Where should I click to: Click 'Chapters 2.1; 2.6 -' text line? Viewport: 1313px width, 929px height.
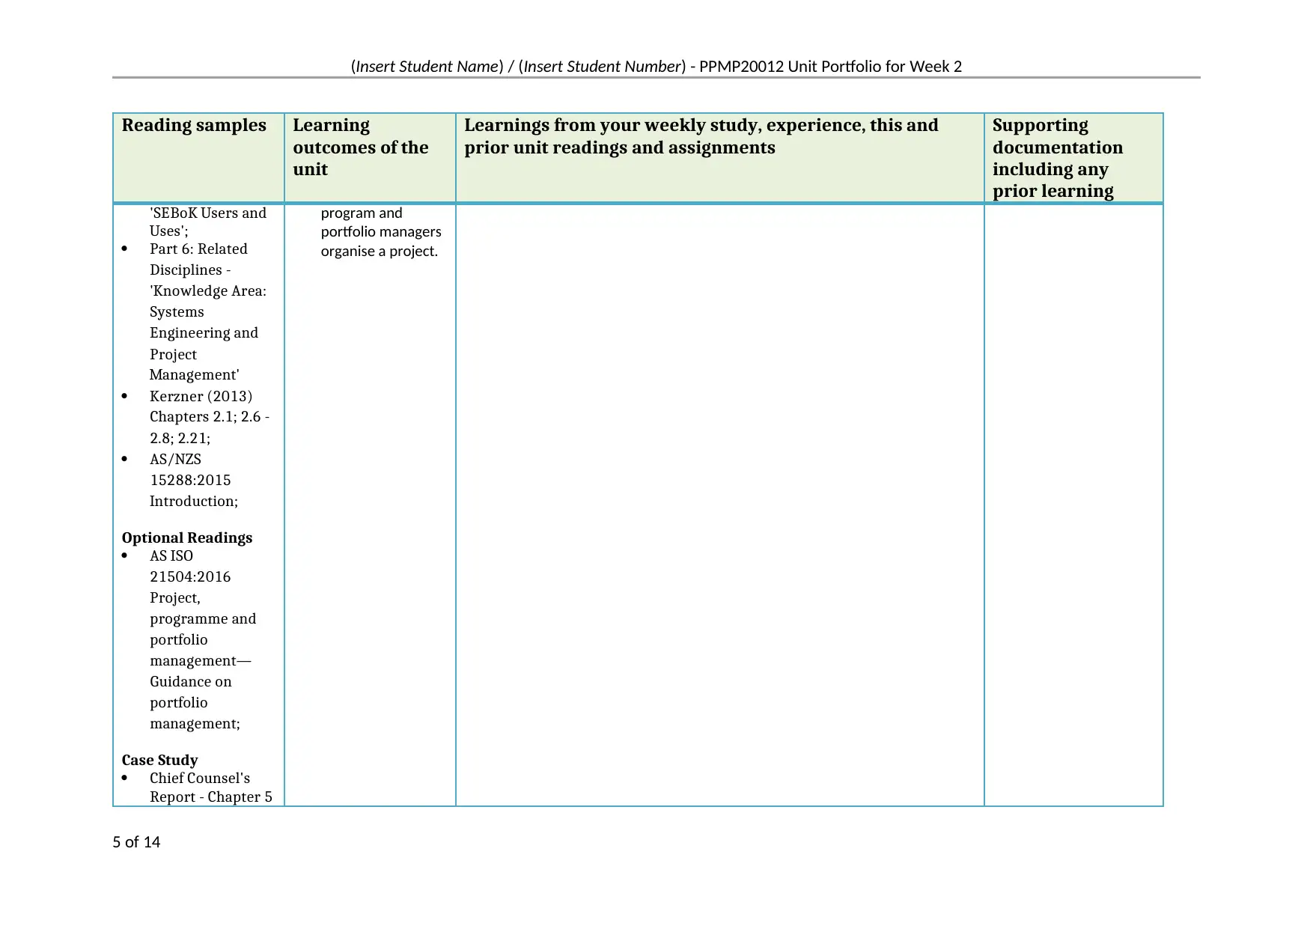pos(209,417)
